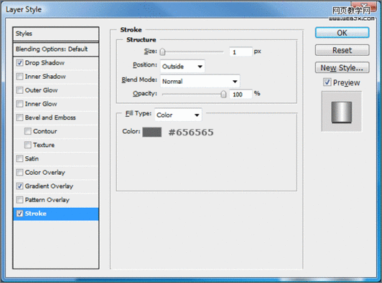Viewport: 382px width, 283px height.
Task: Enable the Bevel and Emboss checkbox
Action: [x=19, y=117]
